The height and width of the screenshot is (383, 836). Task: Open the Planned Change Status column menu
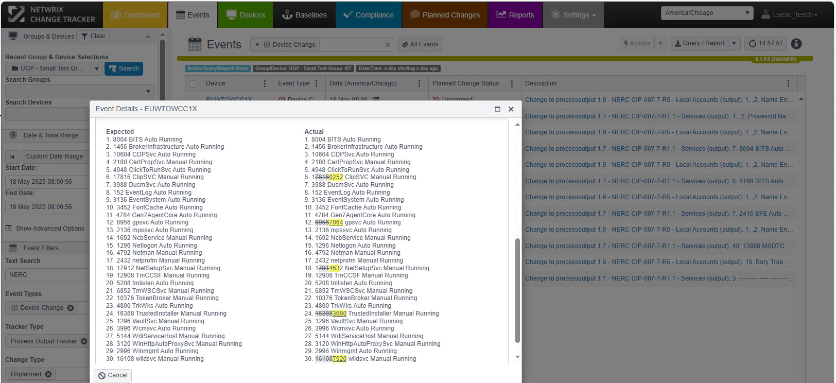tap(512, 83)
